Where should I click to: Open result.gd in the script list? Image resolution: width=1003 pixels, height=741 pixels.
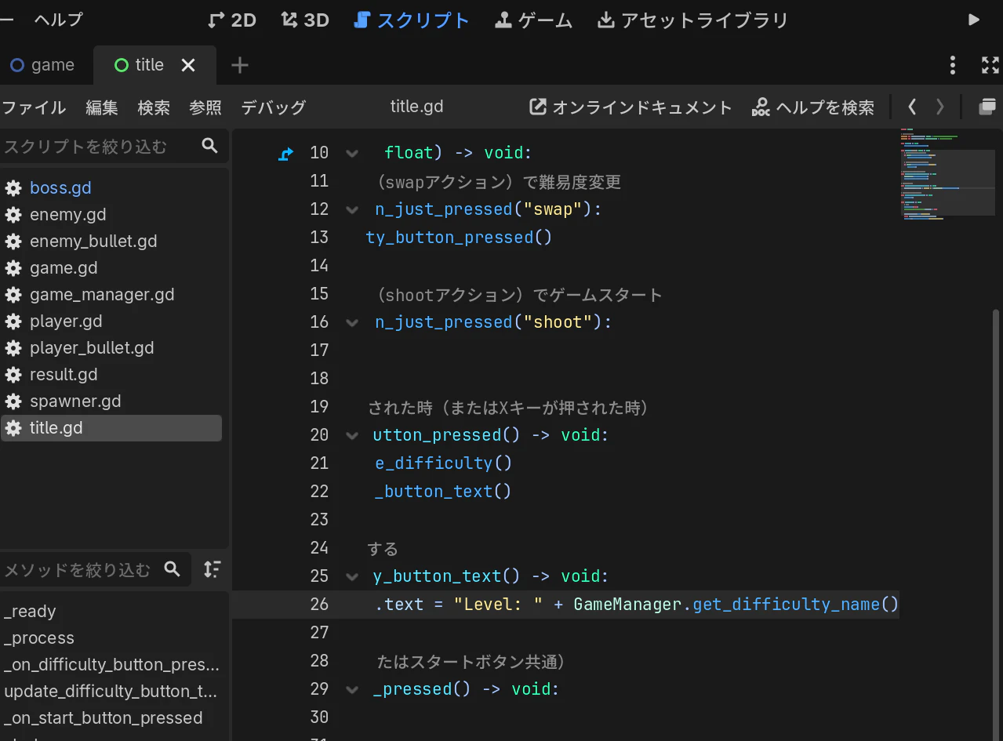click(x=64, y=375)
